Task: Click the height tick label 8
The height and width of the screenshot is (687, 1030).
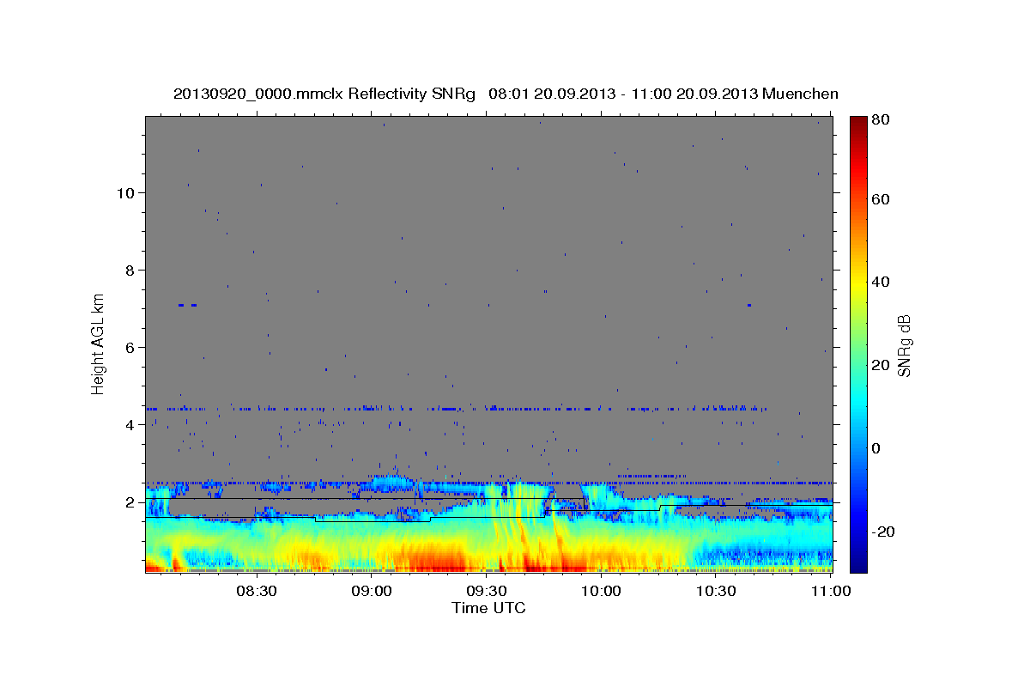Action: click(130, 271)
